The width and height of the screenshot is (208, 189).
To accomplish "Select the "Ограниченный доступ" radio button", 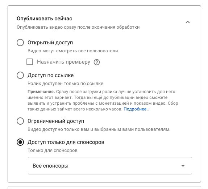I will 20,121.
